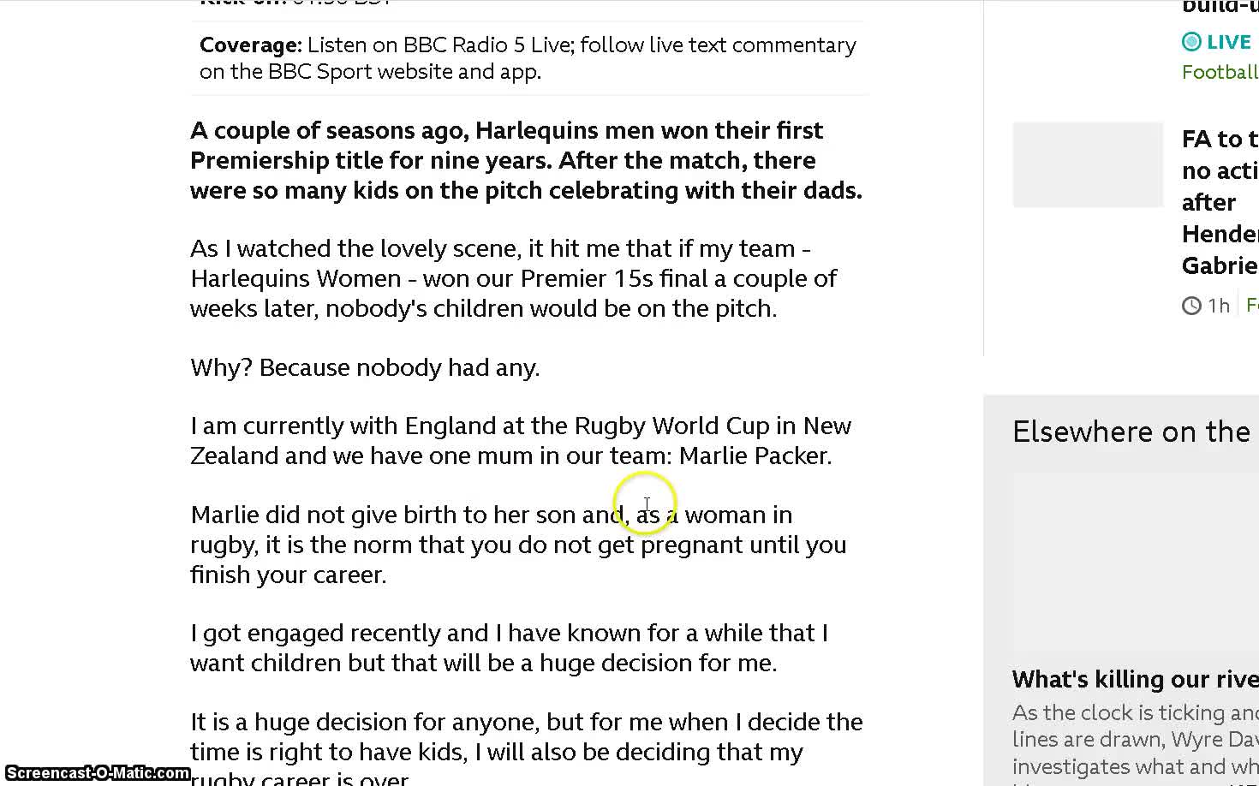Viewport: 1259px width, 786px height.
Task: Click the 'Marlie did not give birth' paragraph
Action: click(517, 545)
